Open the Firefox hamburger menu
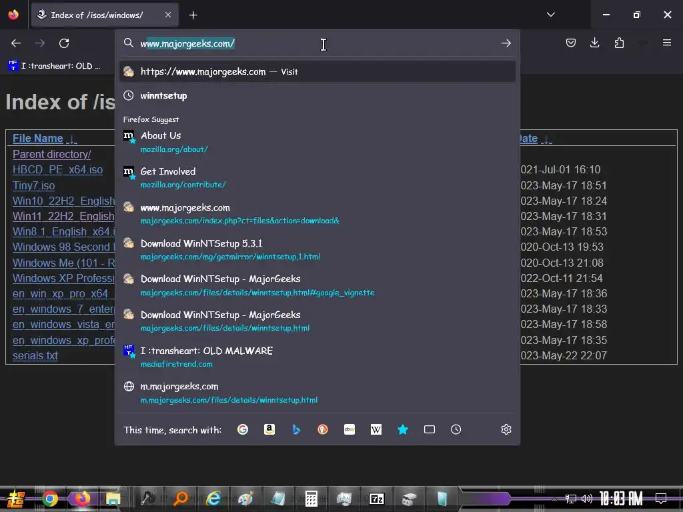Screen dimensions: 683x512 (x=666, y=43)
